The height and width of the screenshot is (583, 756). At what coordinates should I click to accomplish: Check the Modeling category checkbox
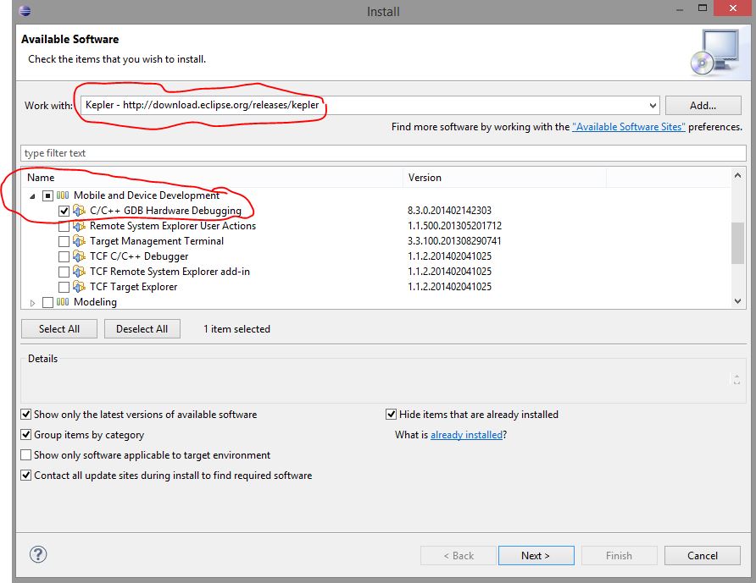coord(47,302)
